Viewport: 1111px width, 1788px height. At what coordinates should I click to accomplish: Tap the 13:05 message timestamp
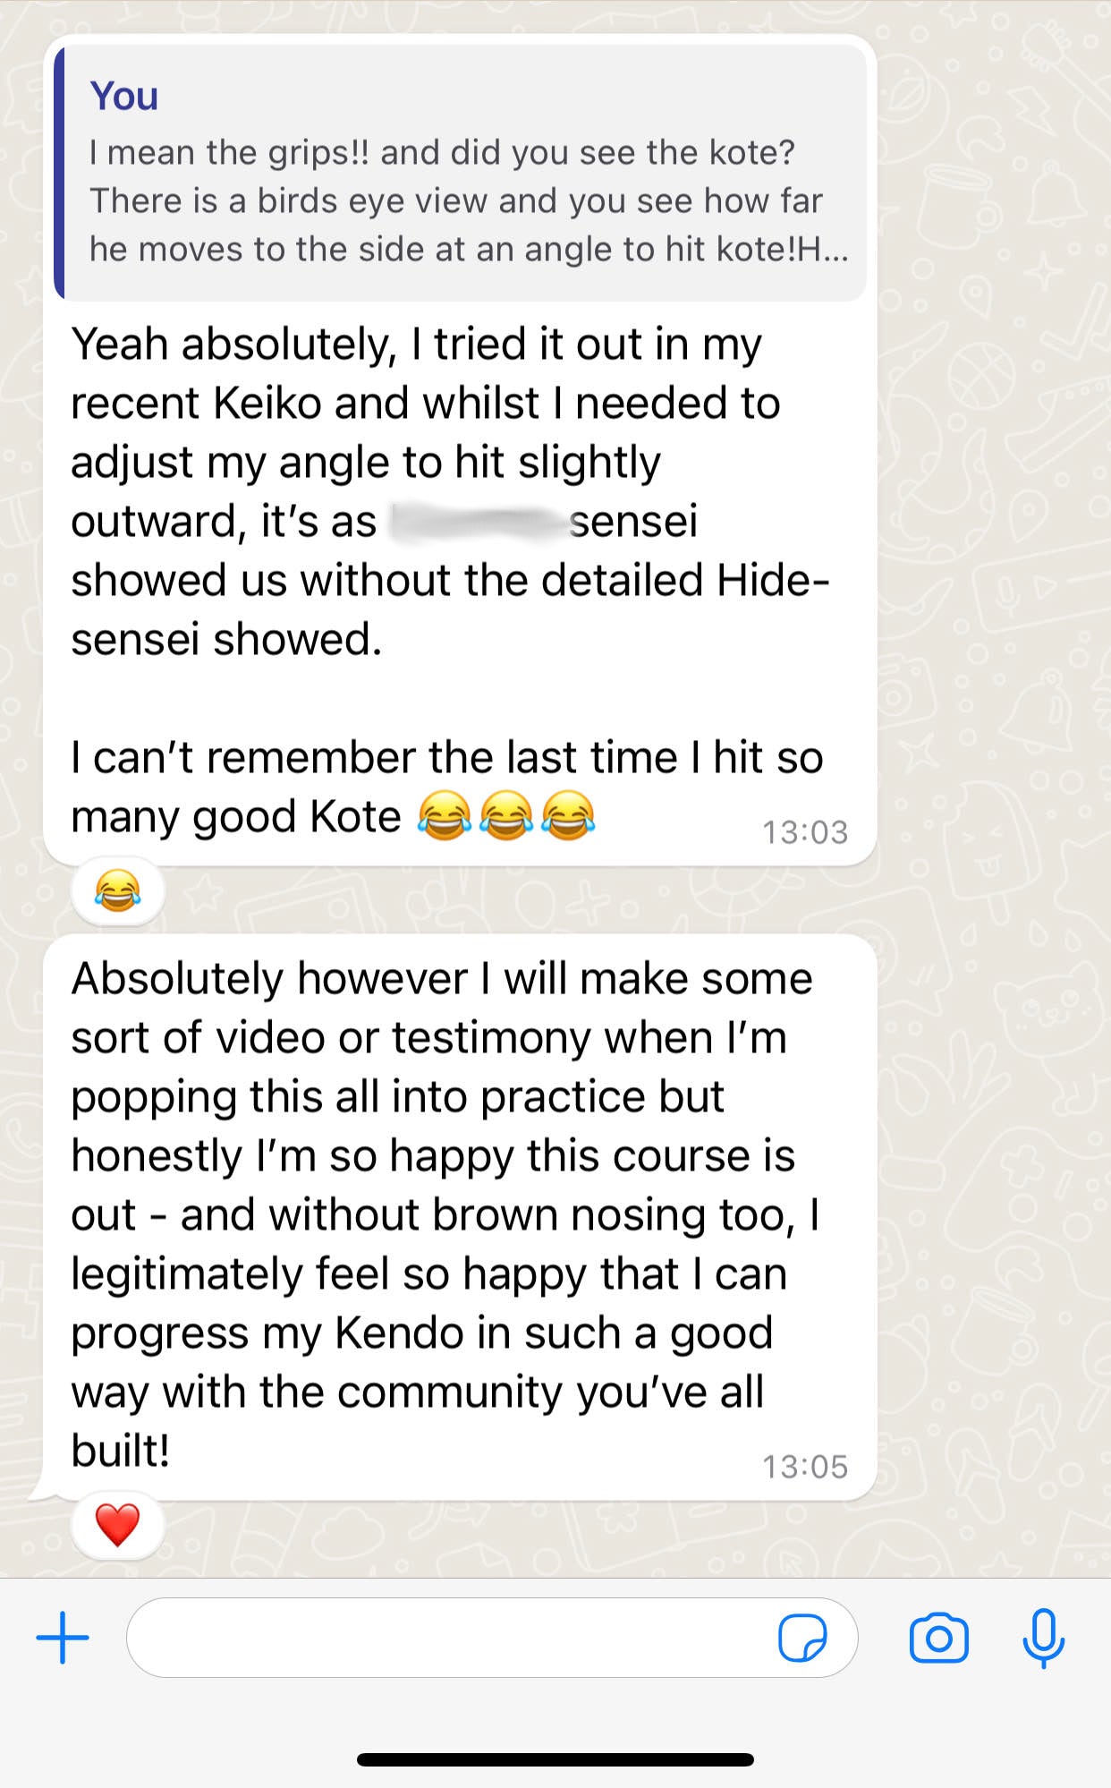pyautogui.click(x=804, y=1467)
